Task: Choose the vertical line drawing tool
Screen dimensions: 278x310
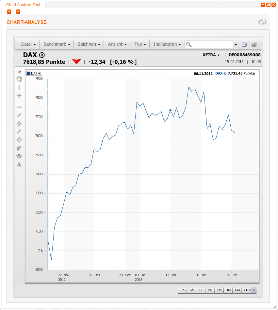Action: (x=19, y=87)
